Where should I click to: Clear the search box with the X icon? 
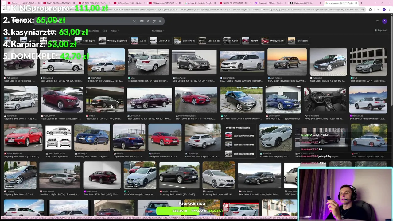[x=134, y=21]
